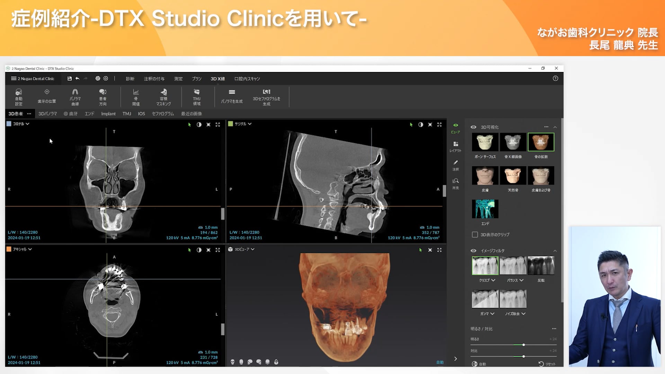Maximize the アキシャル viewport with fullscreen icon
665x374 pixels.
click(x=218, y=250)
